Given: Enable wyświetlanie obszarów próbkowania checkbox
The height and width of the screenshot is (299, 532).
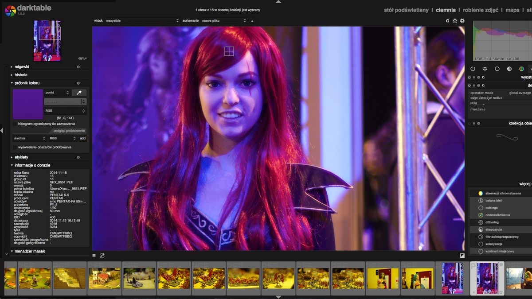Looking at the screenshot, I should click(x=15, y=147).
